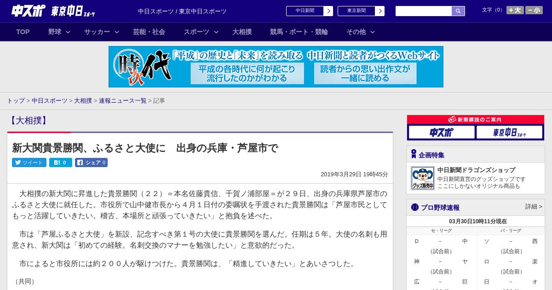Click the ソ − 西 game row
552x290 pixels.
pyautogui.click(x=511, y=241)
